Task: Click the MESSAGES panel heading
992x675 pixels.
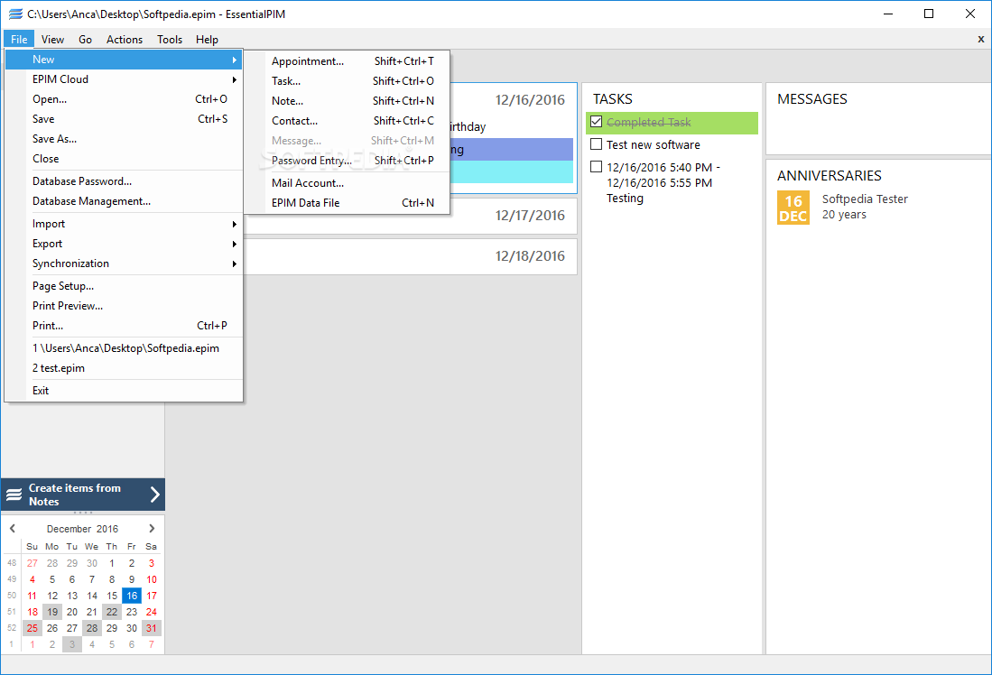Action: pos(812,99)
